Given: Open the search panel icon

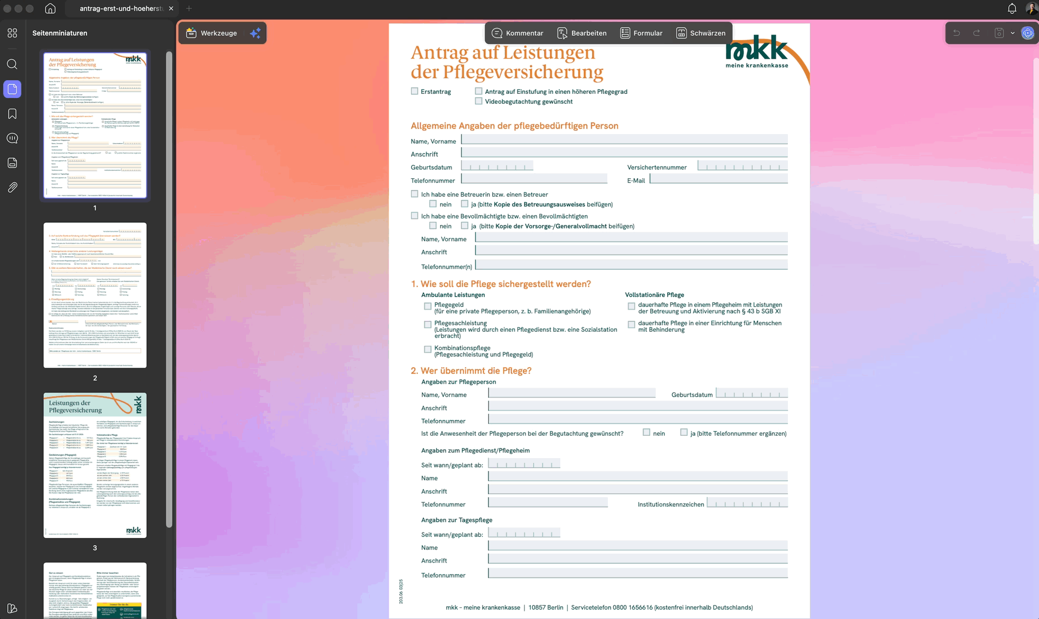Looking at the screenshot, I should (12, 64).
